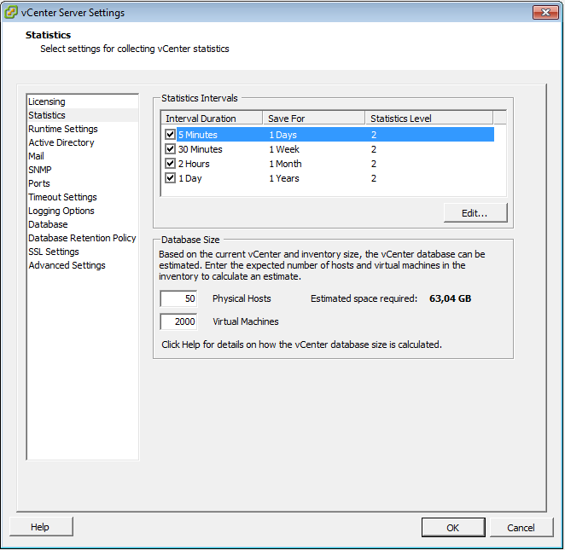The width and height of the screenshot is (565, 550).
Task: Click the Help button
Action: tap(41, 527)
